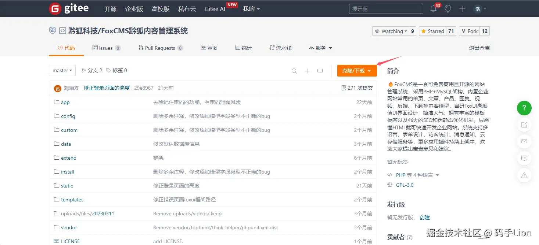Open the 统计 tab
539x245 pixels.
[x=243, y=48]
